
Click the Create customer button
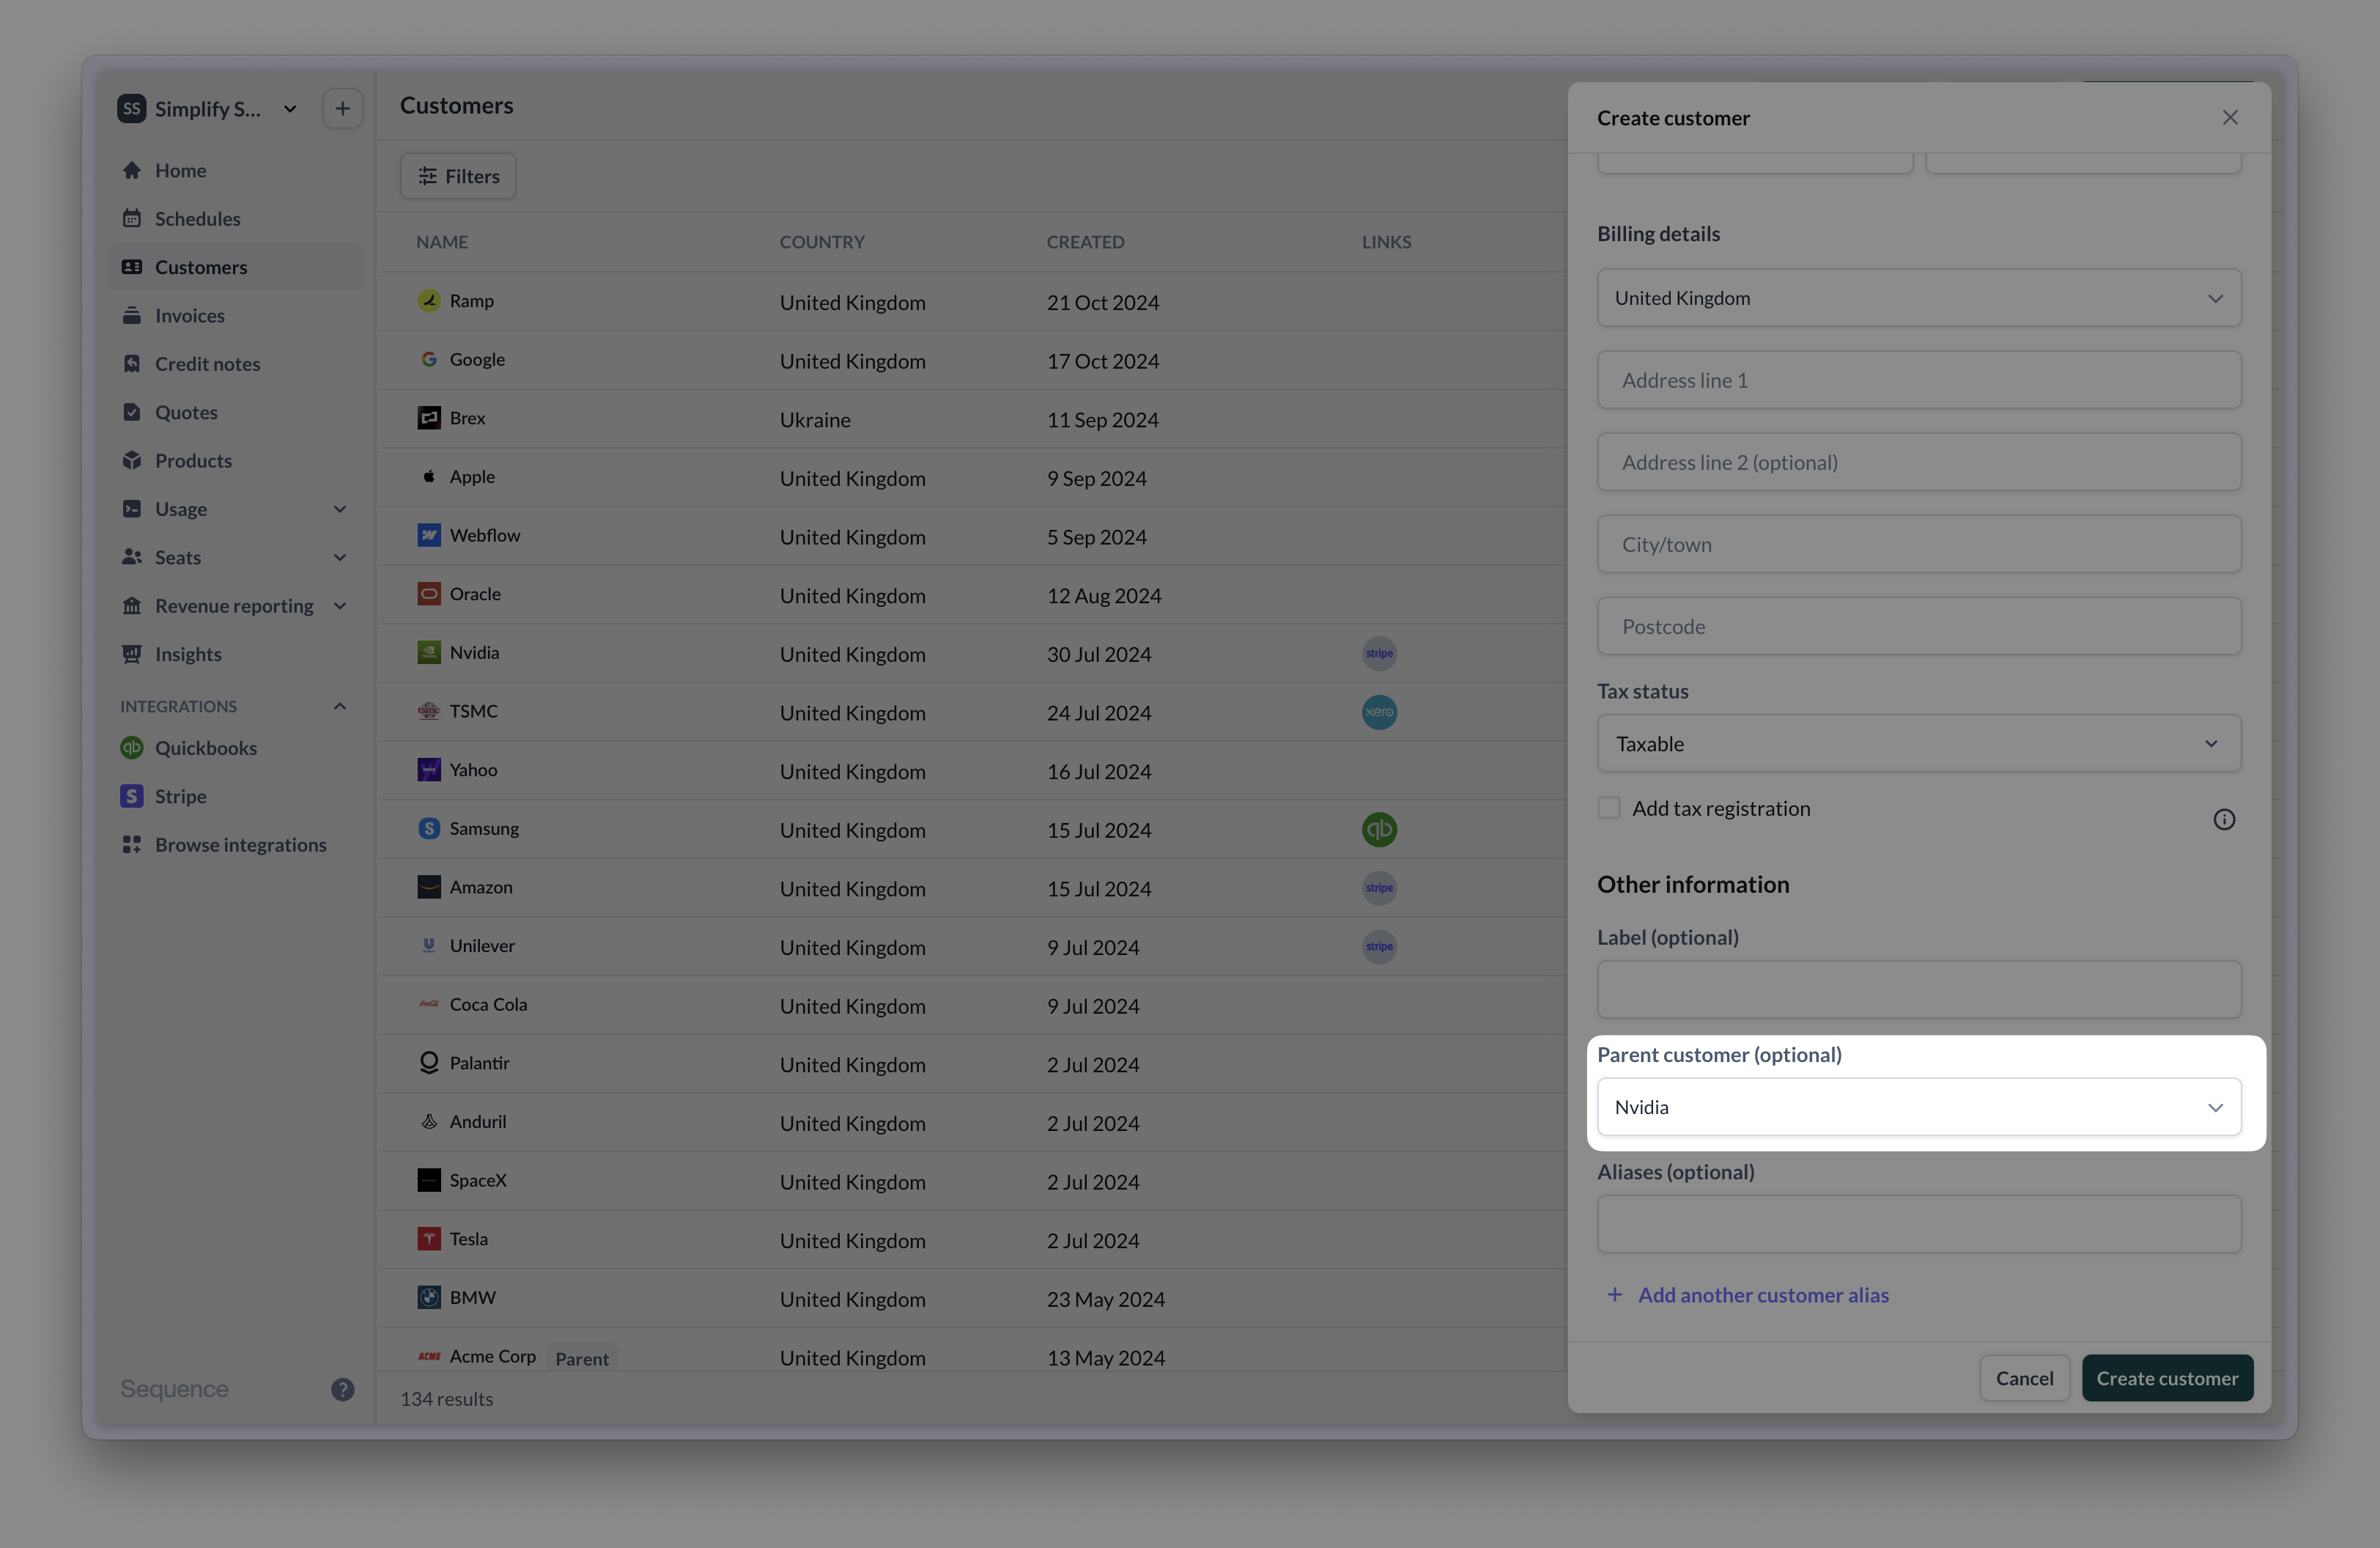click(2167, 1378)
